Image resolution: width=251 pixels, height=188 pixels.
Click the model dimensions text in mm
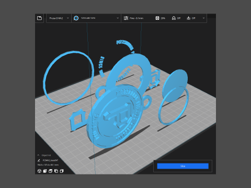tap(48, 164)
